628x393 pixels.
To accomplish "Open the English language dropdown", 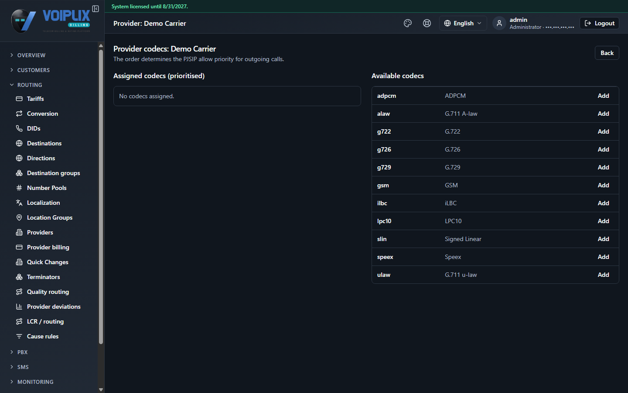I will pos(463,23).
